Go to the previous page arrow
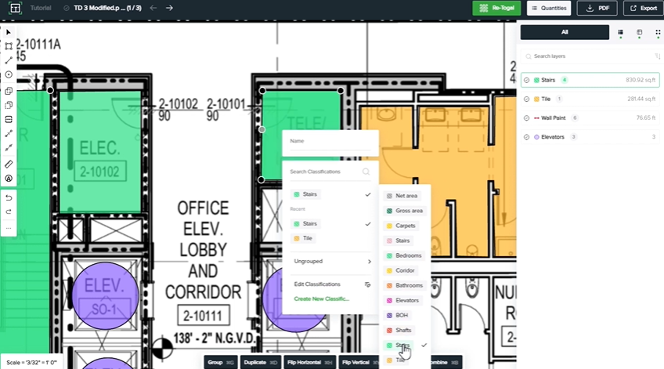 click(x=153, y=8)
